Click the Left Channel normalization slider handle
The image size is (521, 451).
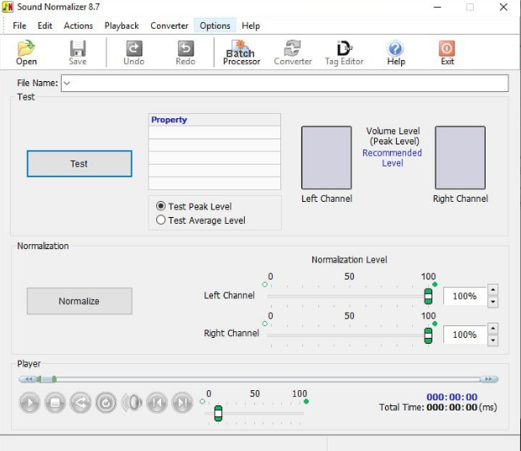tap(428, 296)
